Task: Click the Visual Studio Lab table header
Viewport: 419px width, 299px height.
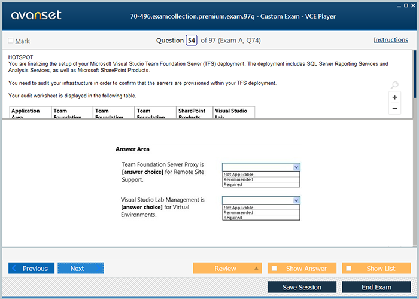Action: coord(234,112)
